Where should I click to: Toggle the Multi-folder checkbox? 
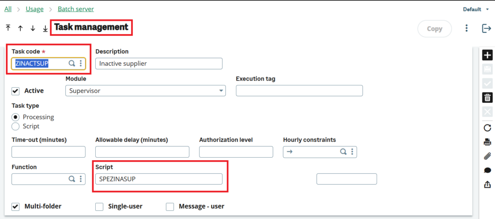click(x=15, y=207)
